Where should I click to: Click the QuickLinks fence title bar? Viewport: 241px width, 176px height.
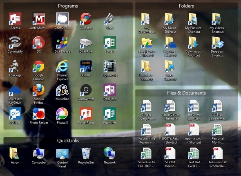[68, 140]
